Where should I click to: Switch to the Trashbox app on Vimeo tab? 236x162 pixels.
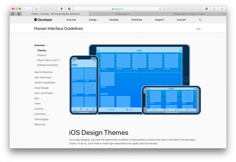tap(189, 14)
